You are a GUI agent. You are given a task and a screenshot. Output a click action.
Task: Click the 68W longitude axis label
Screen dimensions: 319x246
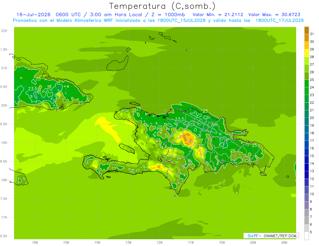[284, 242]
